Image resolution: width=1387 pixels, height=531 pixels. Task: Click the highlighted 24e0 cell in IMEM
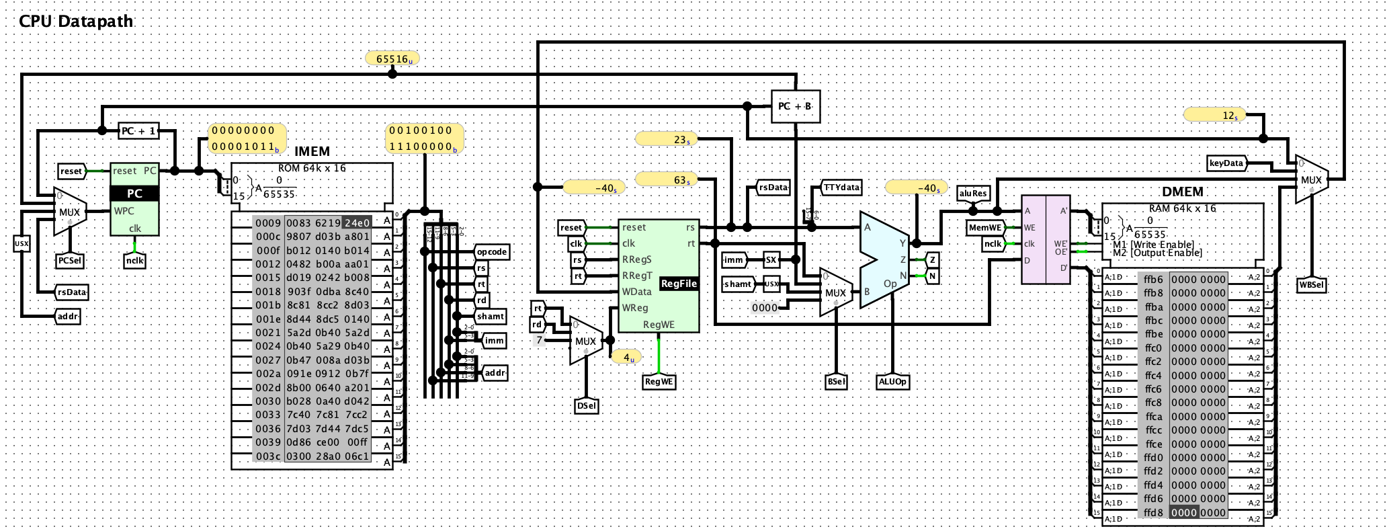tap(357, 222)
